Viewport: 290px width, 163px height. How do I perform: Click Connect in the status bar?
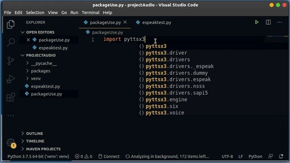tap(109, 156)
